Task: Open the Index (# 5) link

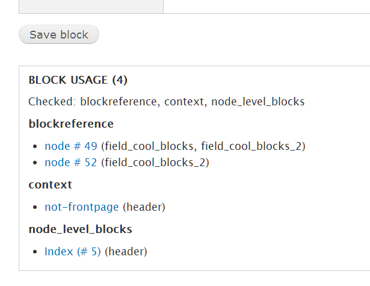Action: click(x=73, y=252)
